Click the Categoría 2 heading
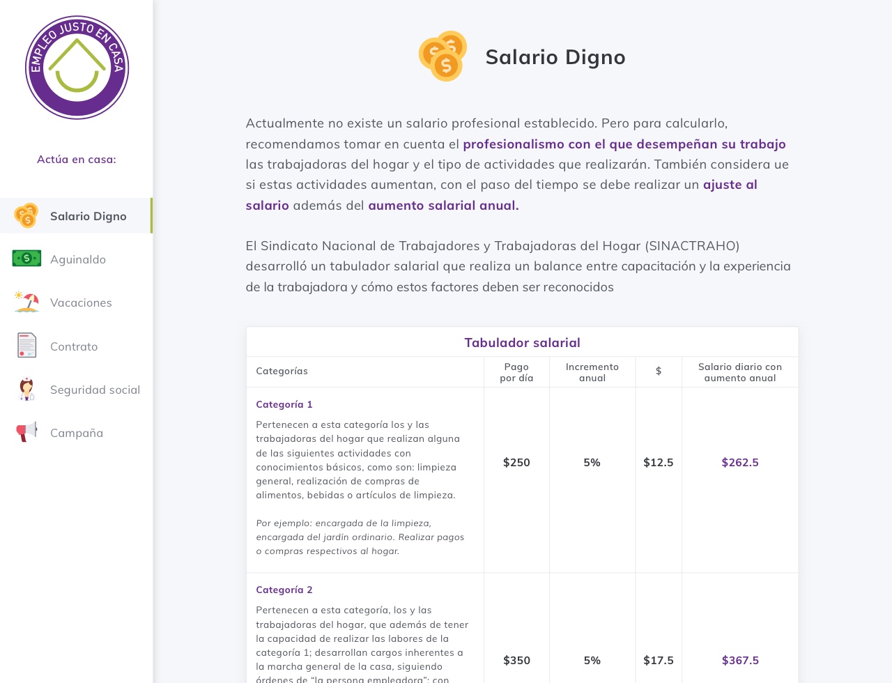The image size is (892, 683). (x=284, y=590)
